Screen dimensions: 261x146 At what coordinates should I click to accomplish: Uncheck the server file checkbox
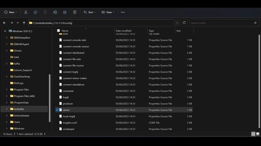(x=57, y=110)
